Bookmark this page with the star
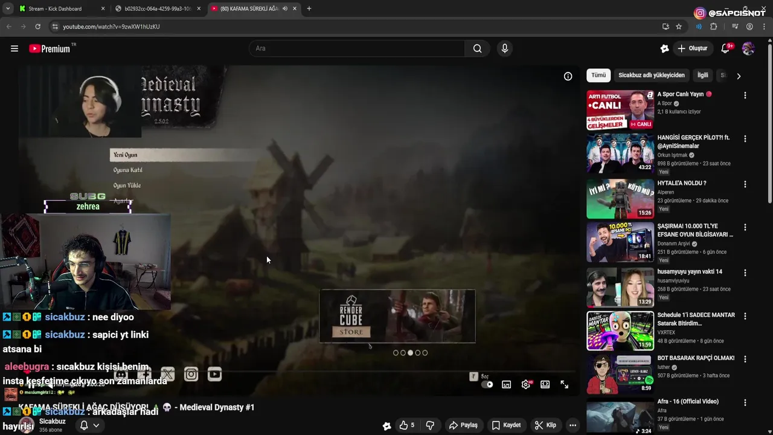This screenshot has height=435, width=773. pyautogui.click(x=679, y=27)
